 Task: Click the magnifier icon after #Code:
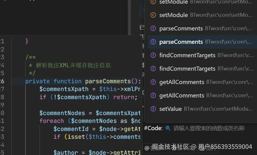click(x=168, y=128)
